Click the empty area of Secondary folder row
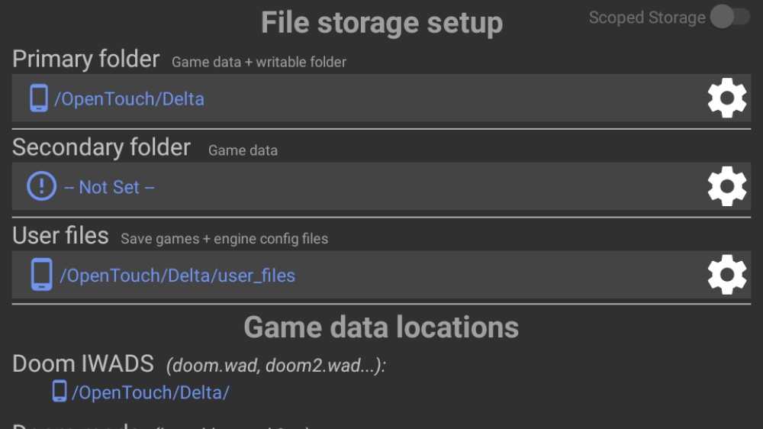 [x=428, y=186]
